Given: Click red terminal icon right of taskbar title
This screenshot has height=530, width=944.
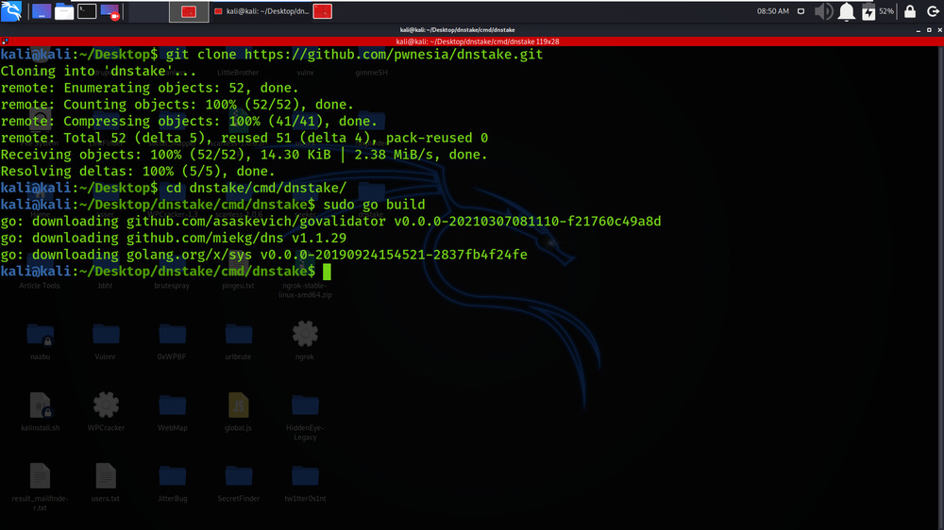Looking at the screenshot, I should [323, 11].
